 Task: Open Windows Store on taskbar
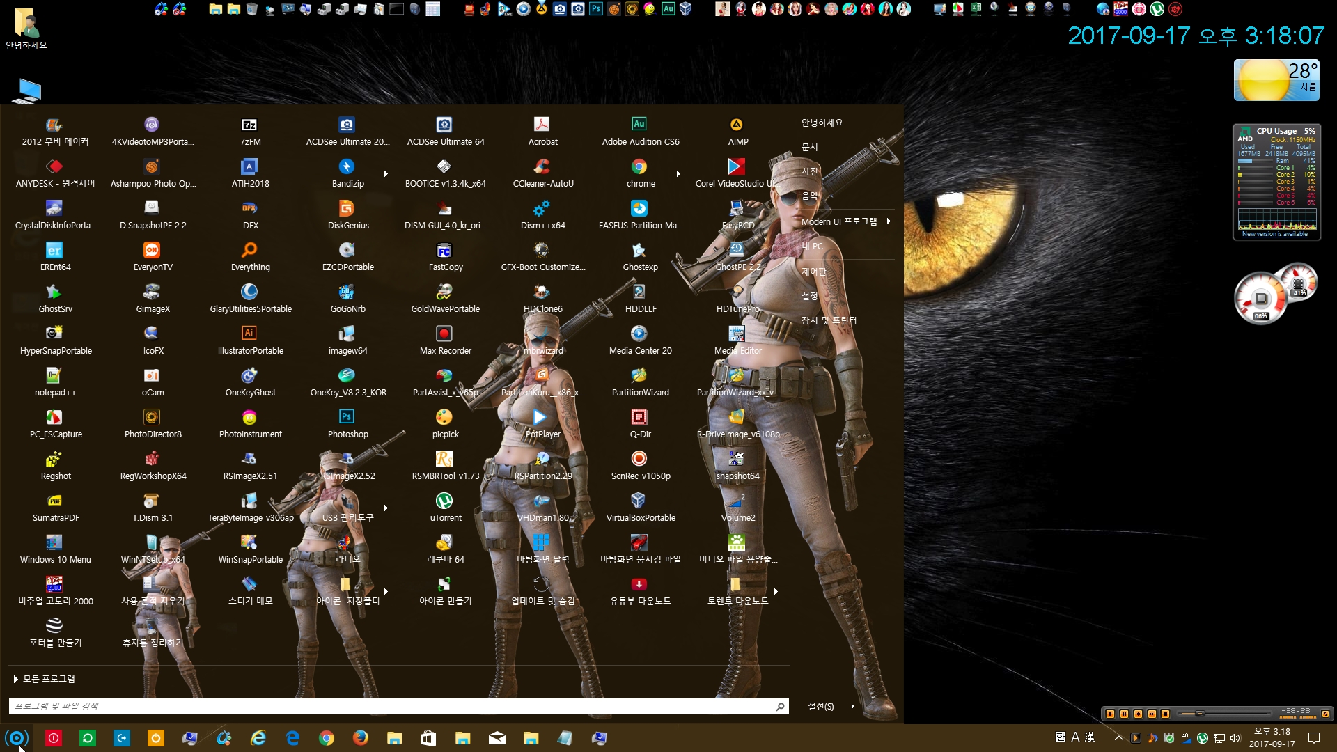[x=428, y=738]
